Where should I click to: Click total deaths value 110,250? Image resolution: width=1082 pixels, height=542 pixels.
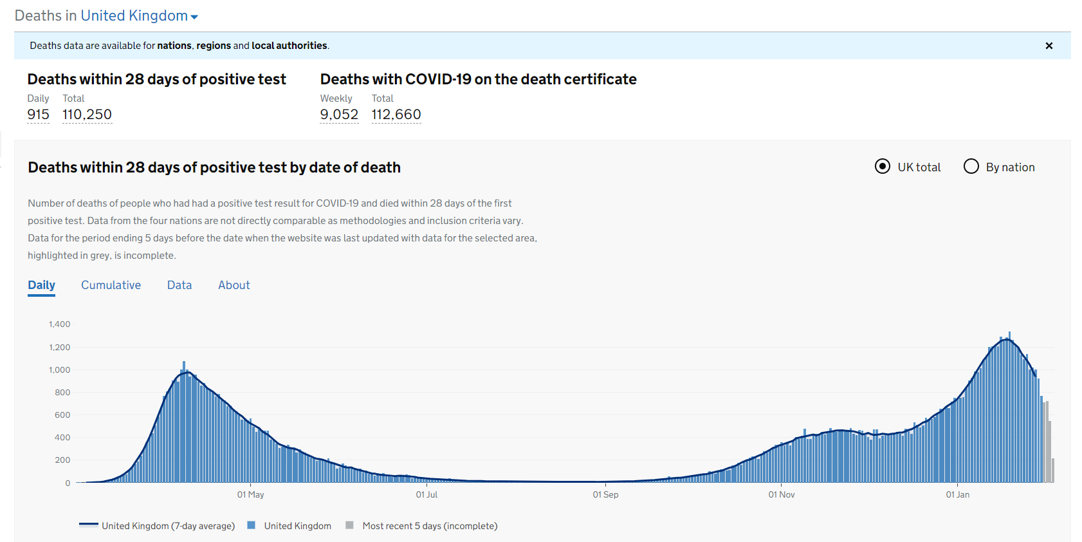tap(87, 115)
